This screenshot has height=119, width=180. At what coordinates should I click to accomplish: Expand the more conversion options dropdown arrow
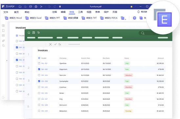click(x=126, y=19)
